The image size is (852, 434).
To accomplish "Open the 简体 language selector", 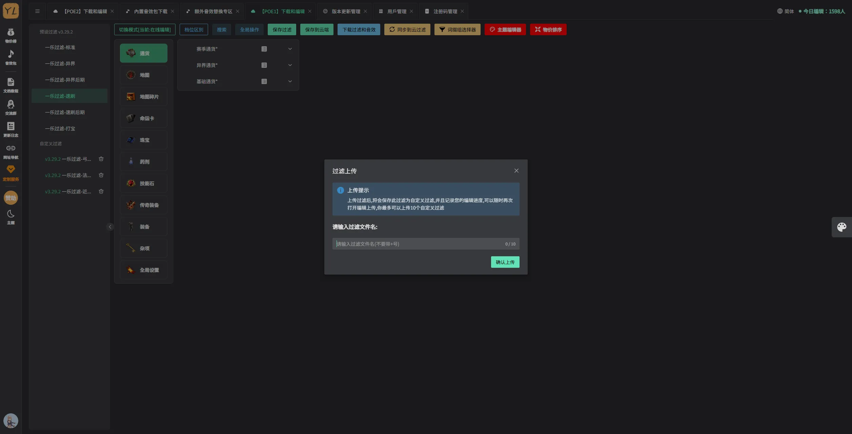I will pos(786,11).
